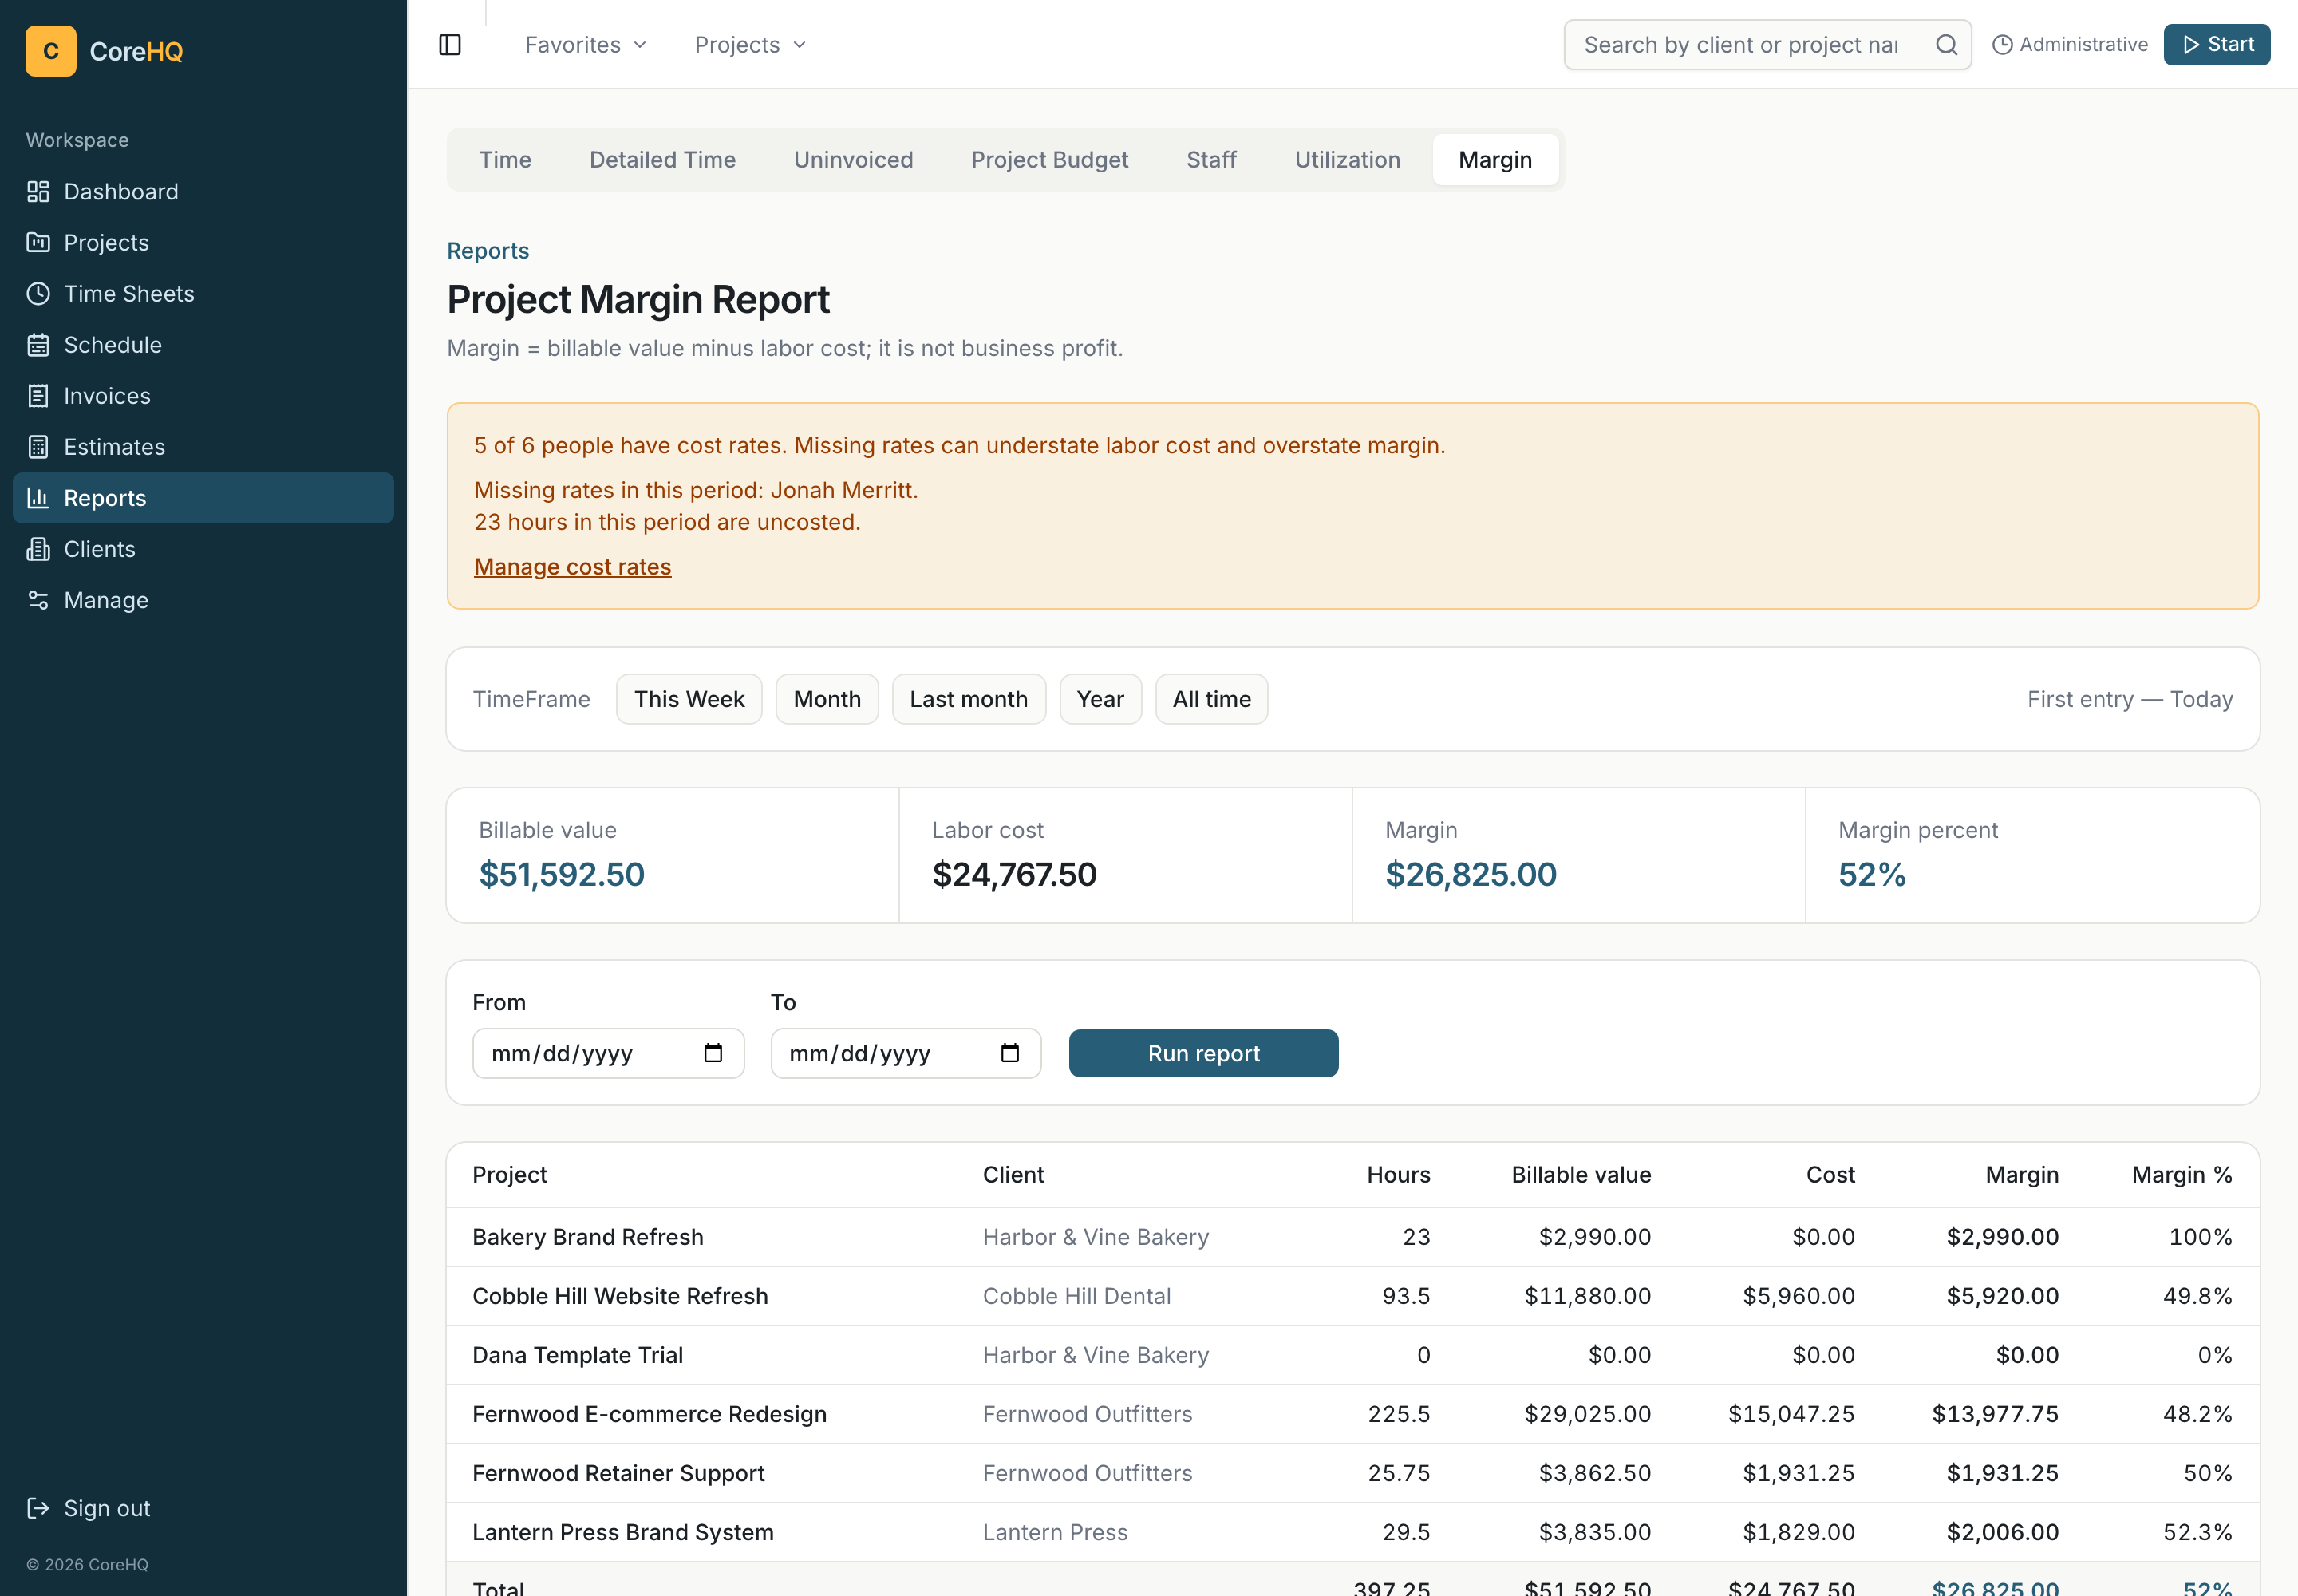
Task: Open the Schedule calendar icon
Action: click(38, 344)
